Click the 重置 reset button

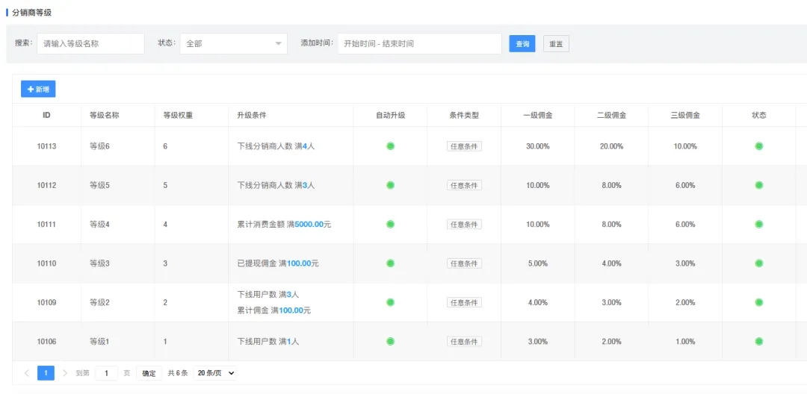556,44
